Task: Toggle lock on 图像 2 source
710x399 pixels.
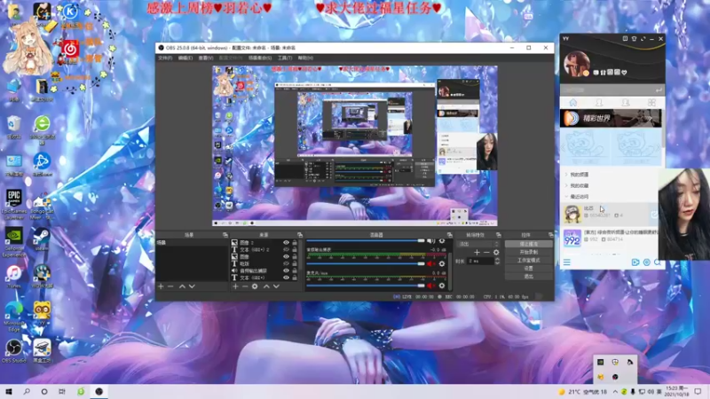Action: coord(295,242)
